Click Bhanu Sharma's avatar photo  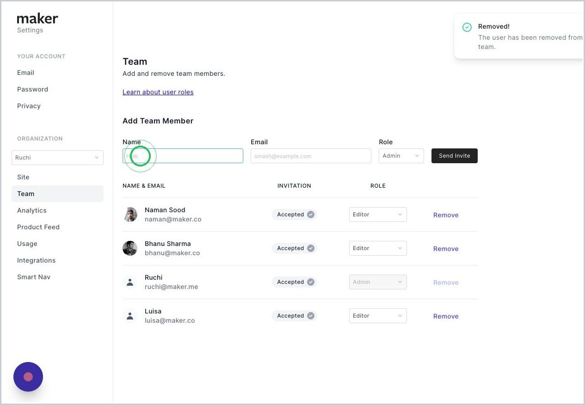[130, 248]
